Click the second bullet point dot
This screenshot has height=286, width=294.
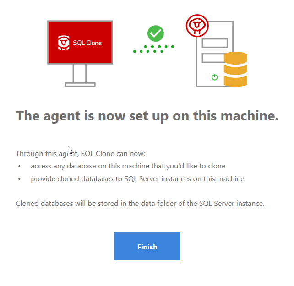pos(19,179)
